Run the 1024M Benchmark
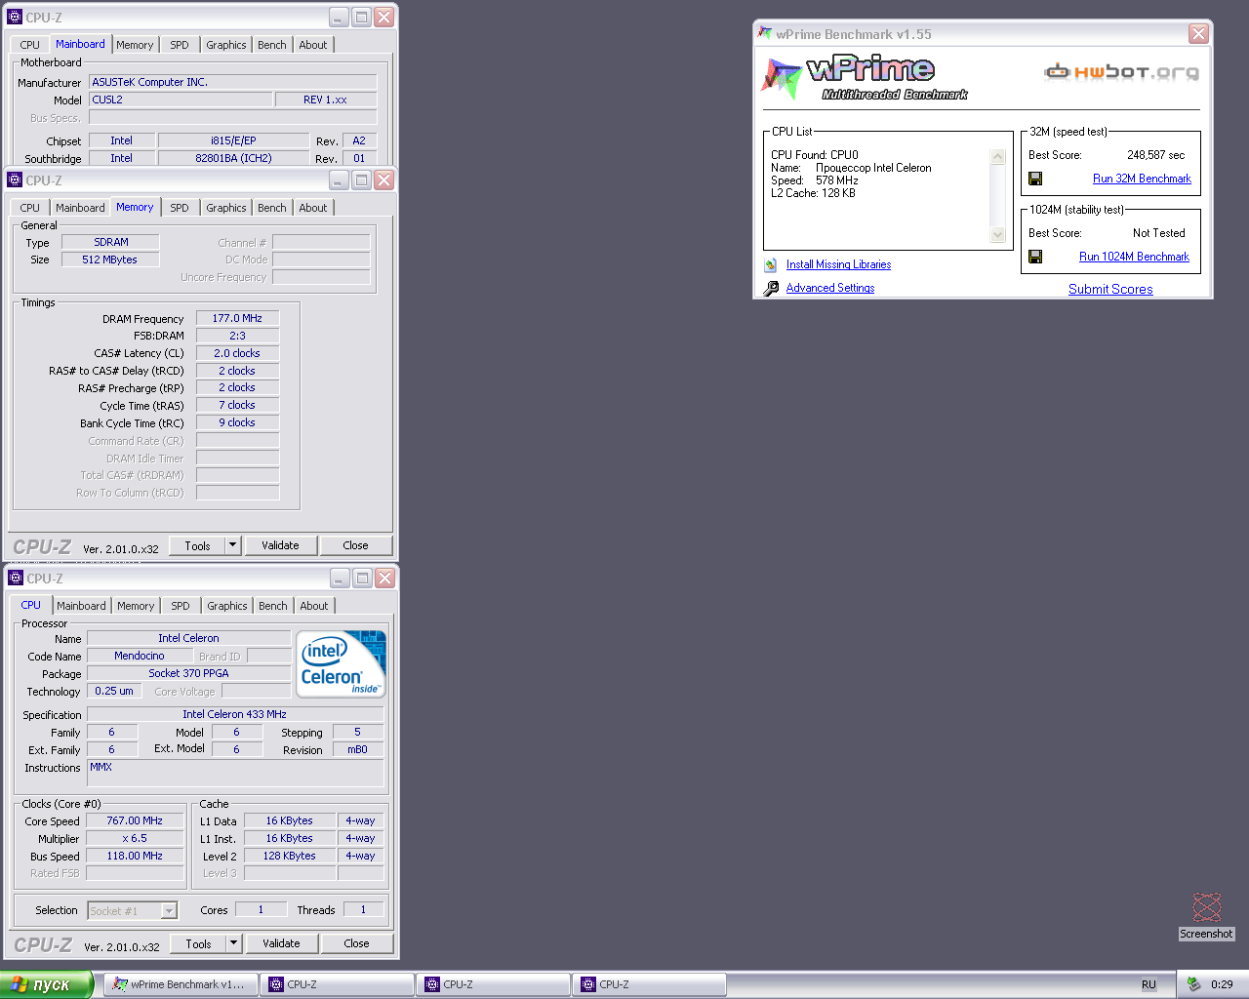The image size is (1249, 999). tap(1134, 257)
